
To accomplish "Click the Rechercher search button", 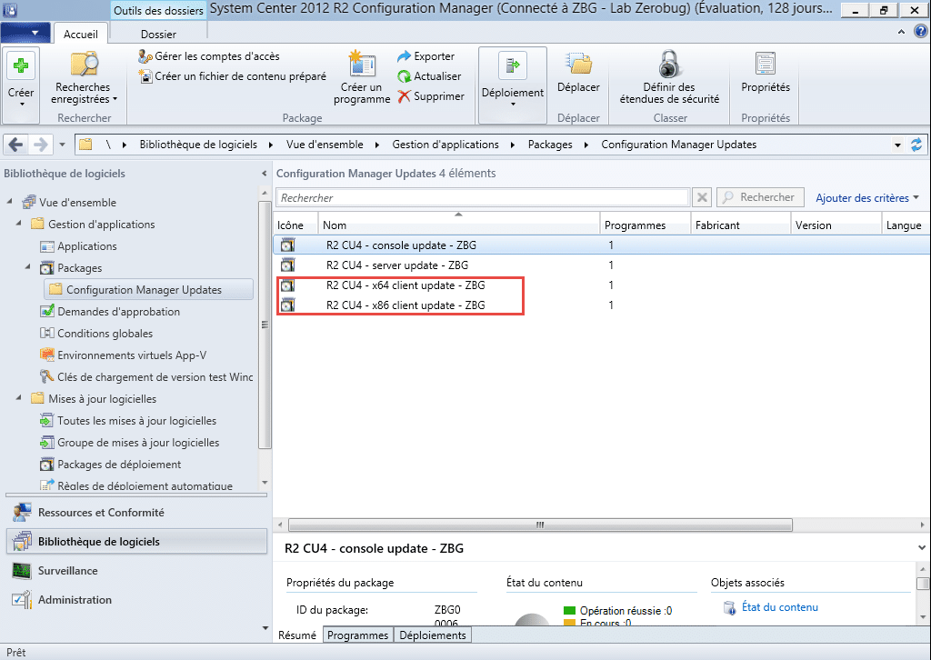I will 760,197.
